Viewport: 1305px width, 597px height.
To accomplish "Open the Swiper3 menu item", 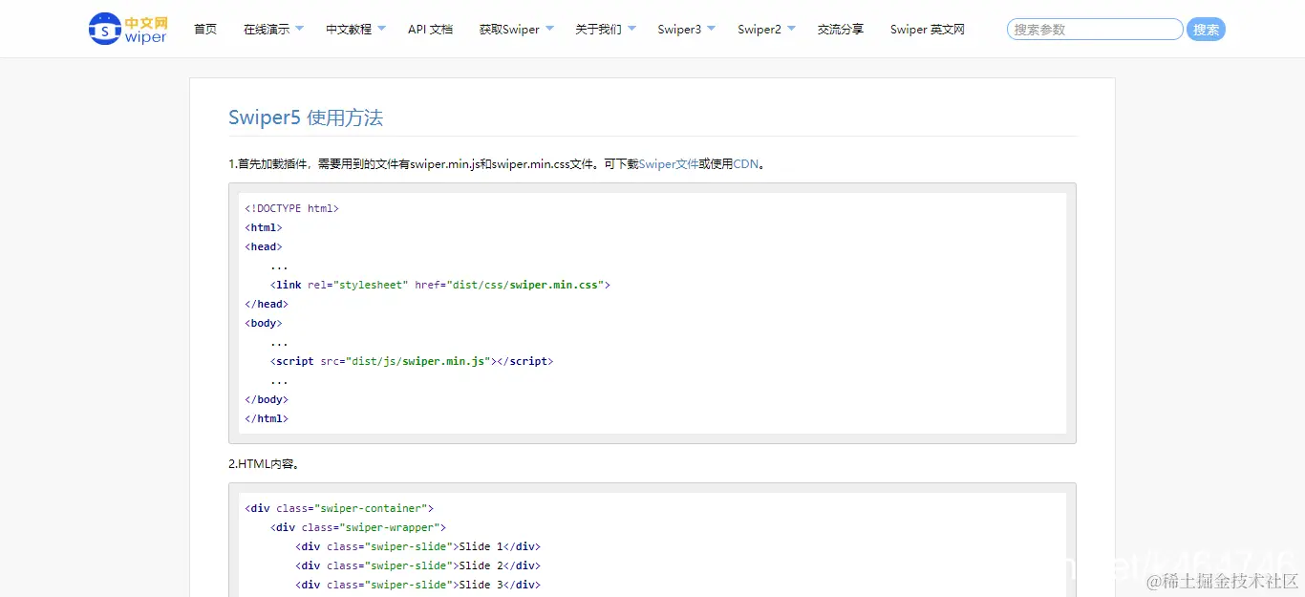I will coord(679,30).
